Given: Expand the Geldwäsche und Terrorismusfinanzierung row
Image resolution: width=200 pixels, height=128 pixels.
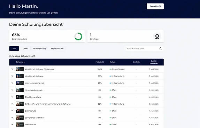Looking at the screenshot, I should (x=12, y=104).
